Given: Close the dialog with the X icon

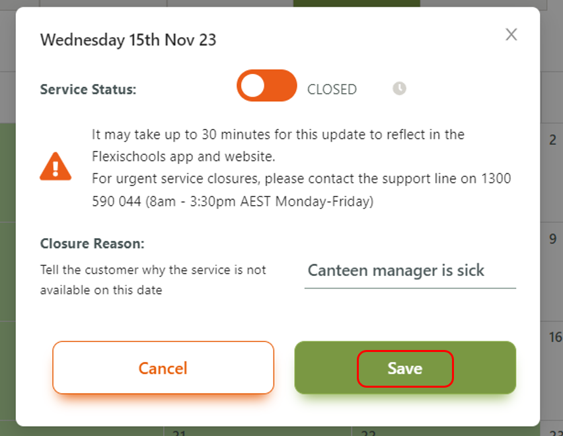Looking at the screenshot, I should click(511, 34).
